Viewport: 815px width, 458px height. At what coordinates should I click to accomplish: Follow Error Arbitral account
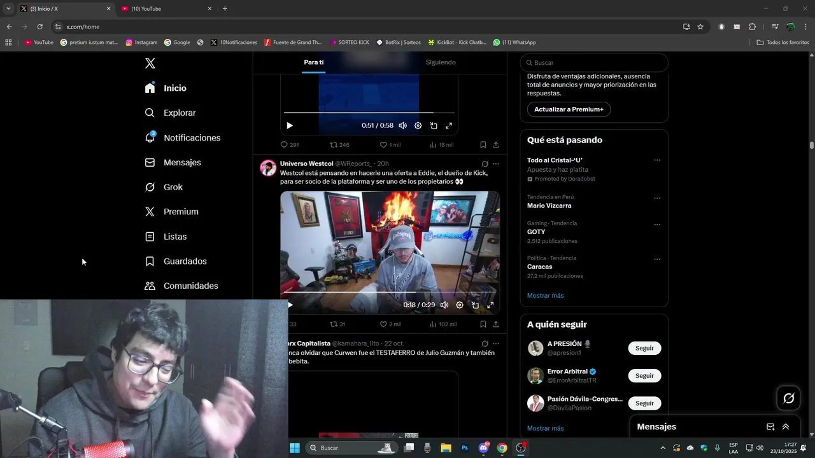[x=644, y=376]
